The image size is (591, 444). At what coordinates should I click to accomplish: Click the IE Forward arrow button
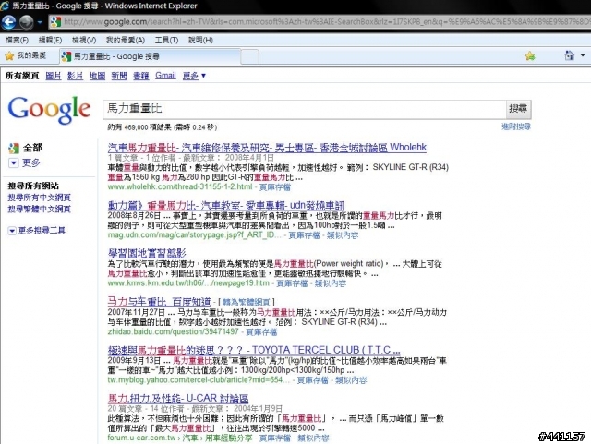[26, 22]
